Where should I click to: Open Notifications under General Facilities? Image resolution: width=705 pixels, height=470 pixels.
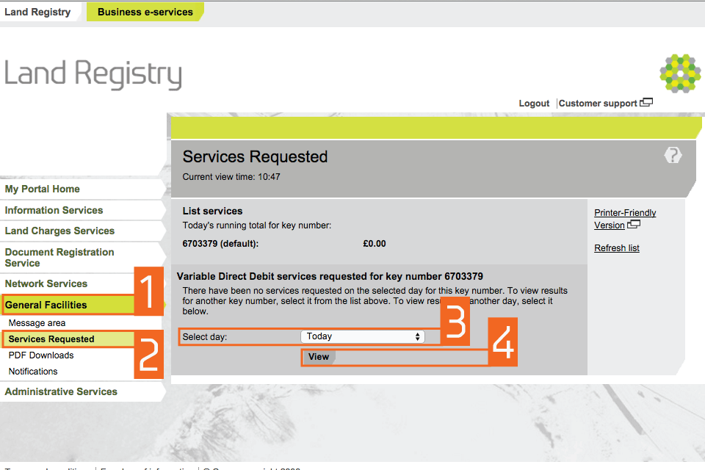click(33, 372)
